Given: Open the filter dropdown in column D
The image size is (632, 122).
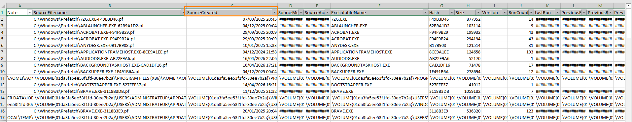Looking at the screenshot, I should [301, 12].
